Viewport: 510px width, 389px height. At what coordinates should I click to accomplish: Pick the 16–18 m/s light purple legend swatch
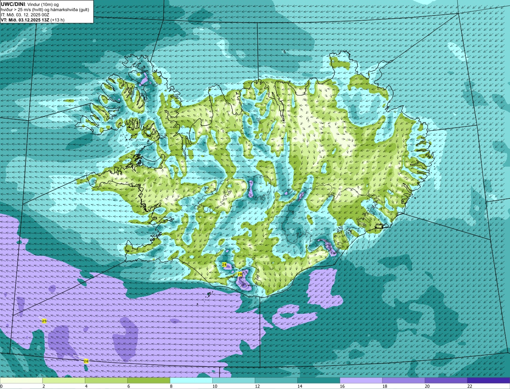click(361, 380)
